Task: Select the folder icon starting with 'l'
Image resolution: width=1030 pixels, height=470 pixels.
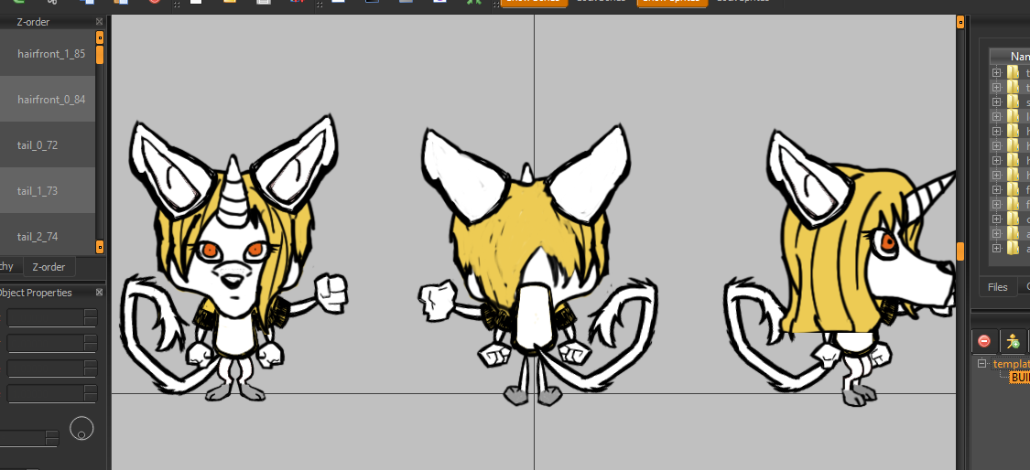Action: click(1013, 117)
